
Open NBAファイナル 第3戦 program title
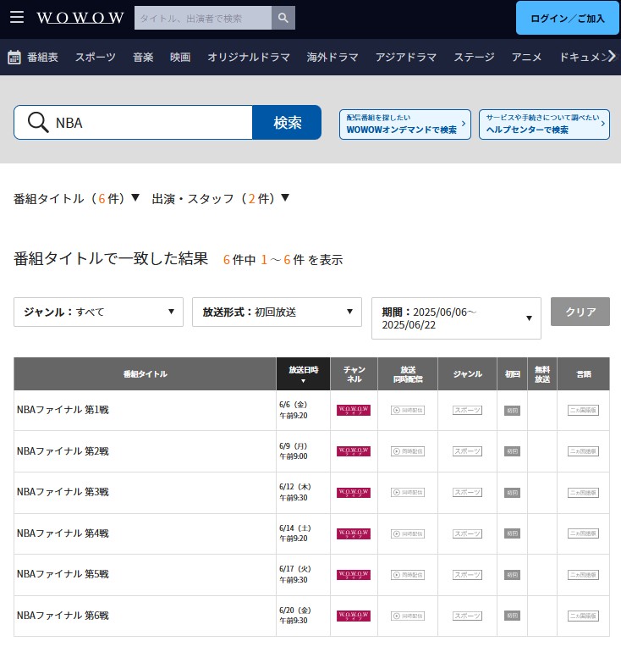pyautogui.click(x=63, y=492)
